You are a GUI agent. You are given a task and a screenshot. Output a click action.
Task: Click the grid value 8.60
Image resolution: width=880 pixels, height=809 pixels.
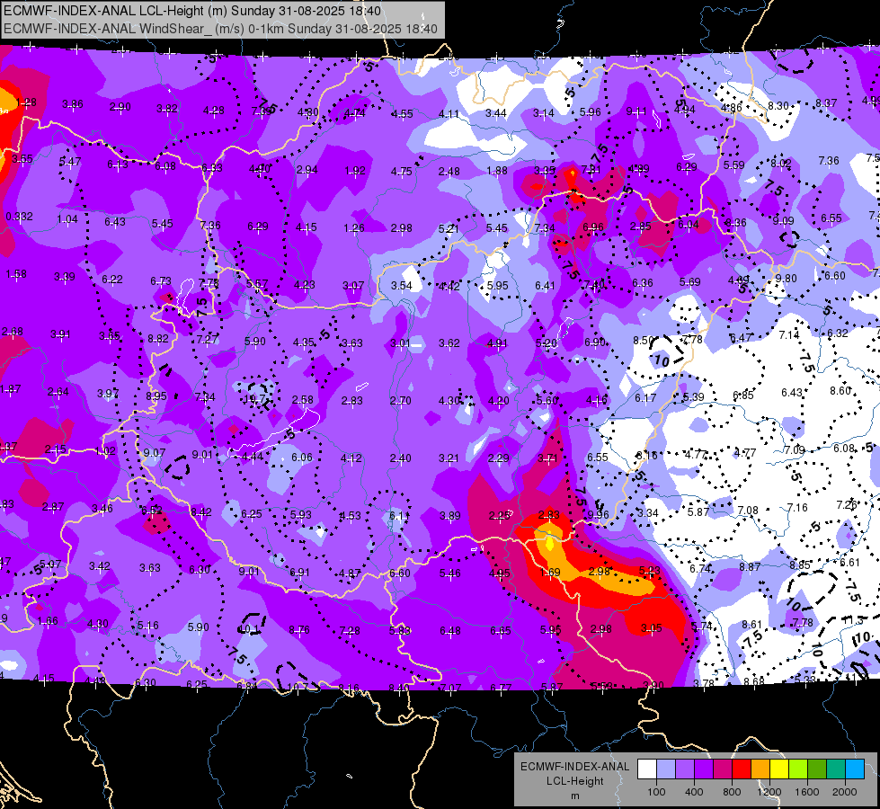[840, 391]
